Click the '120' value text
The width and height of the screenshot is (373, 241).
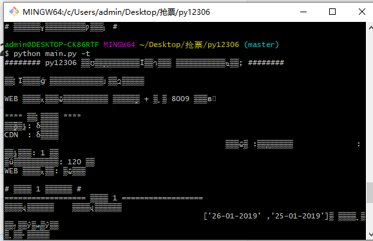[x=74, y=162]
